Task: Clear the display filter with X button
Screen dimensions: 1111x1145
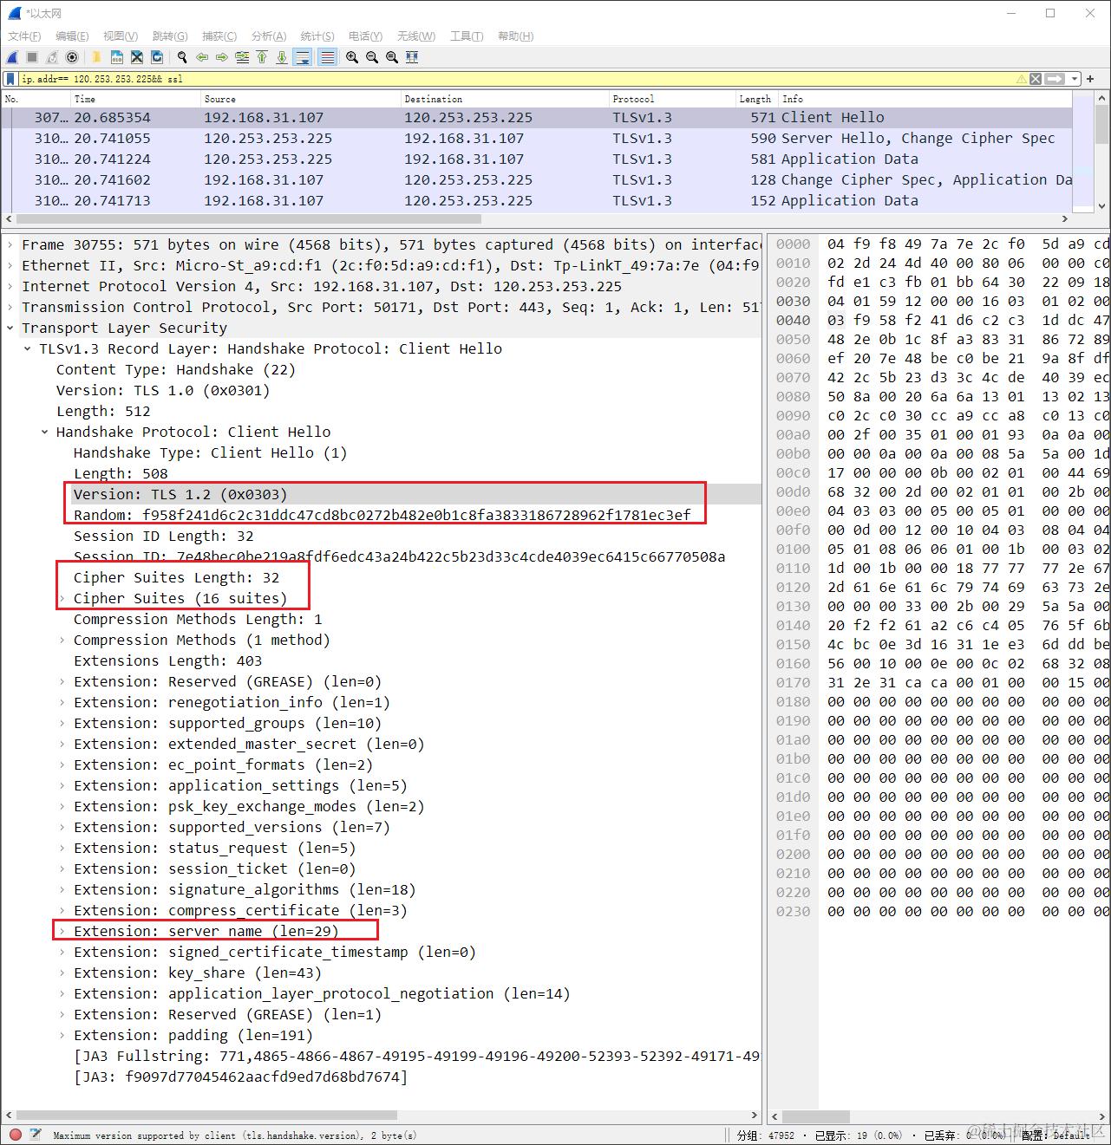Action: pos(1036,79)
